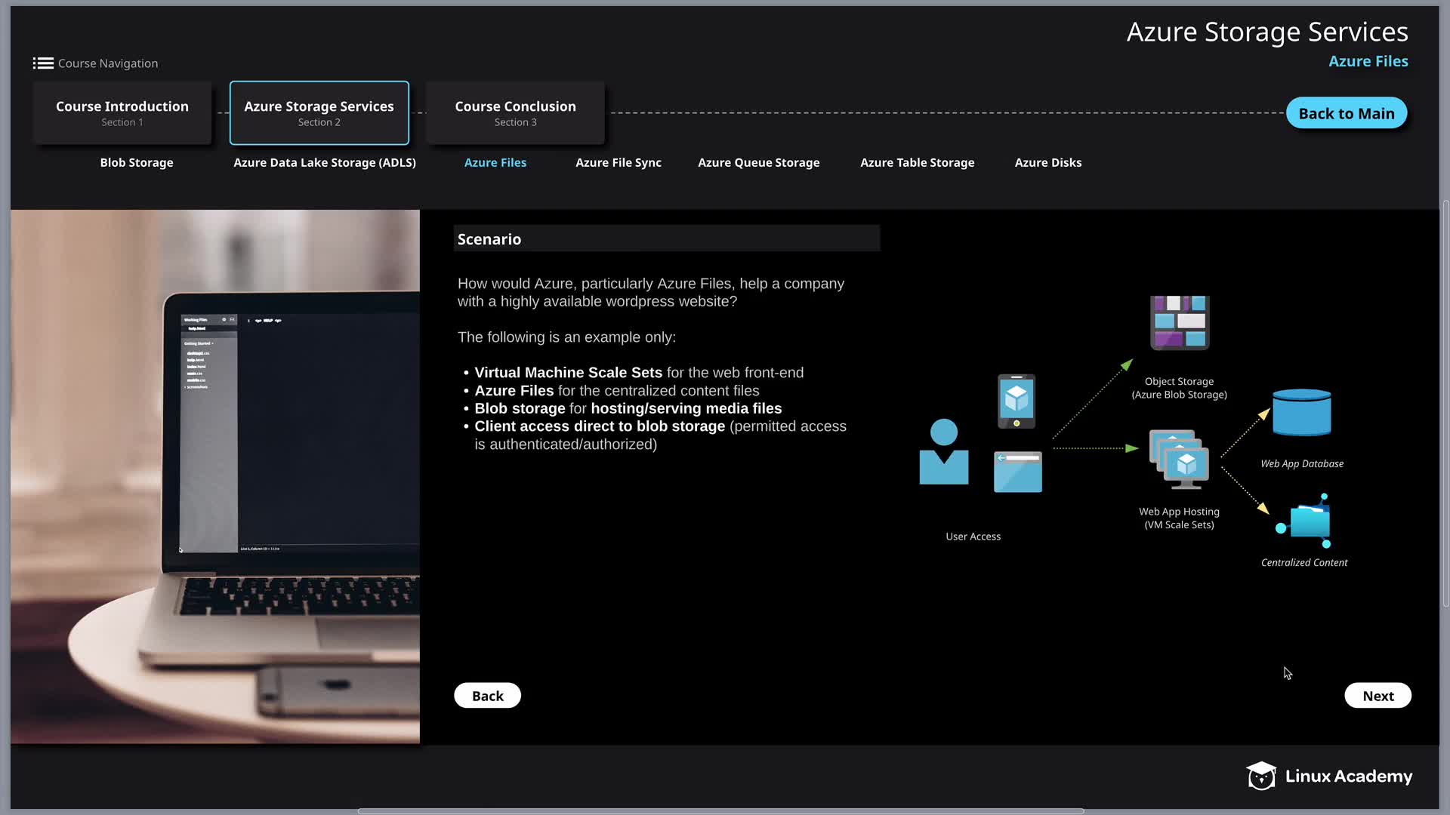The height and width of the screenshot is (815, 1450).
Task: Click the Next button
Action: [x=1377, y=696]
